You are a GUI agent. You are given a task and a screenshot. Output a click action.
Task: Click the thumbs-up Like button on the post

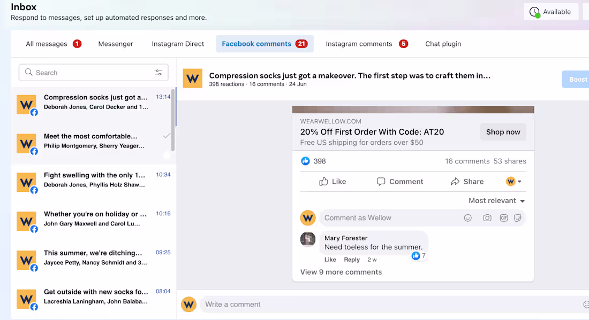[x=333, y=181]
